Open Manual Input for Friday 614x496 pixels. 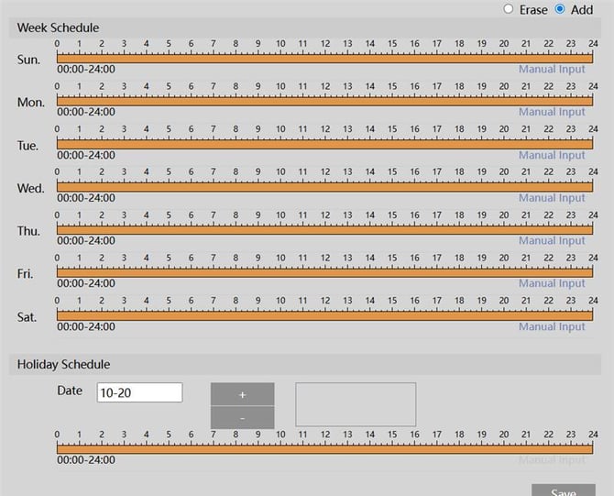pyautogui.click(x=552, y=283)
